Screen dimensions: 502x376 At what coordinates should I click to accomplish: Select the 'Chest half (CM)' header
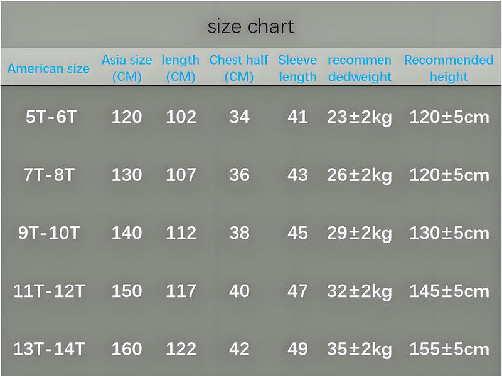239,68
